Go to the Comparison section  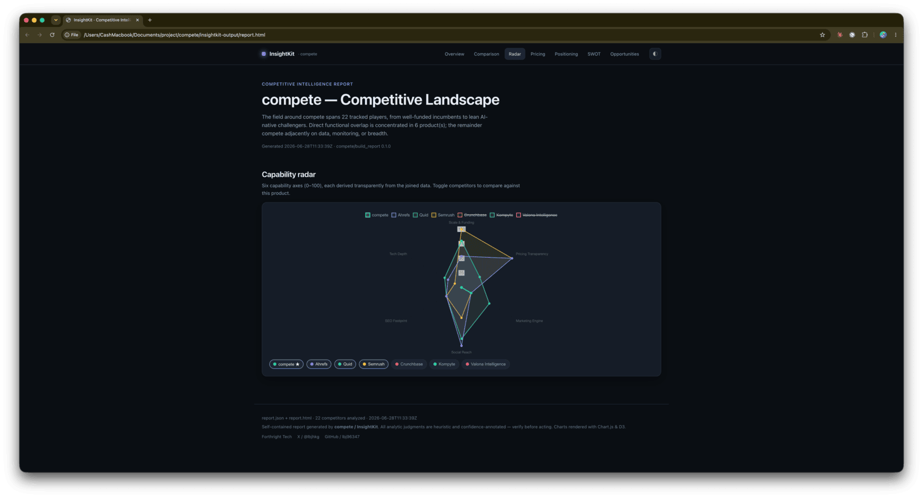[486, 54]
